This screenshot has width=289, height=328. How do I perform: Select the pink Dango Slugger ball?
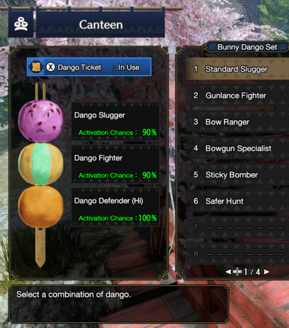41,121
